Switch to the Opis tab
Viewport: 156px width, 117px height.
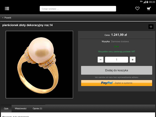click(6, 108)
